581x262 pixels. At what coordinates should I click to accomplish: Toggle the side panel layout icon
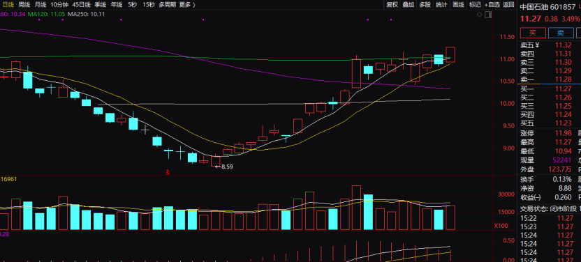488,15
